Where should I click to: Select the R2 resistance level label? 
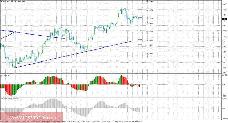(x=150, y=10)
